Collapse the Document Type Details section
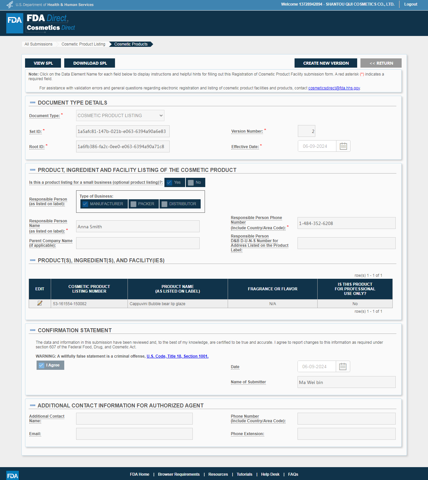This screenshot has width=428, height=480. [33, 103]
